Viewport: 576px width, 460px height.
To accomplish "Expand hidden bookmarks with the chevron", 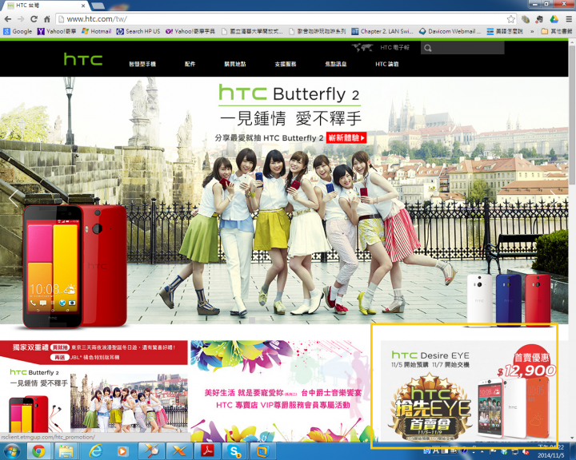I will pyautogui.click(x=532, y=32).
